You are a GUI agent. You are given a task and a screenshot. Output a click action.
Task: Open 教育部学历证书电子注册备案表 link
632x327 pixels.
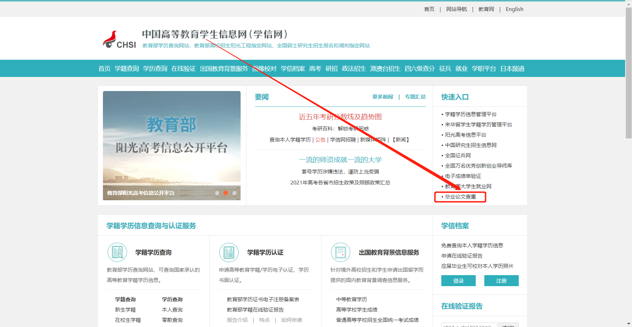[263, 300]
